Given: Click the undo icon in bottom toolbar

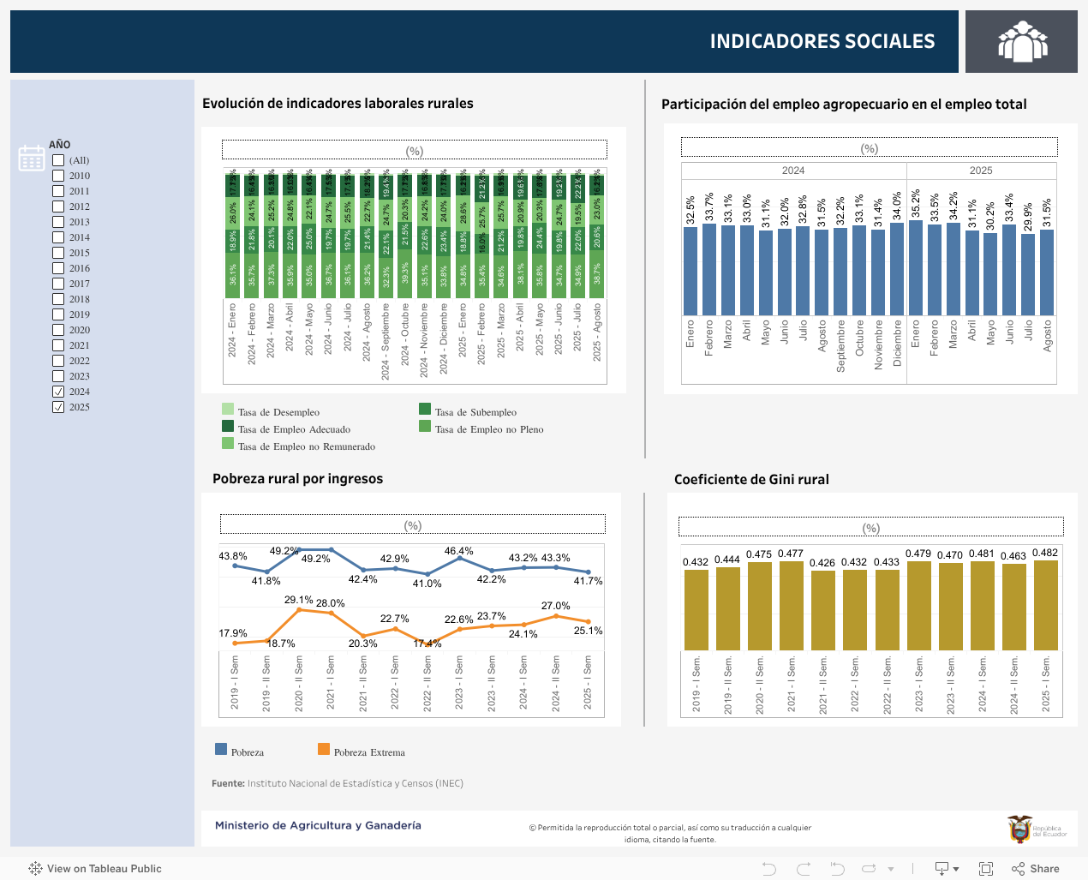Looking at the screenshot, I should 768,869.
